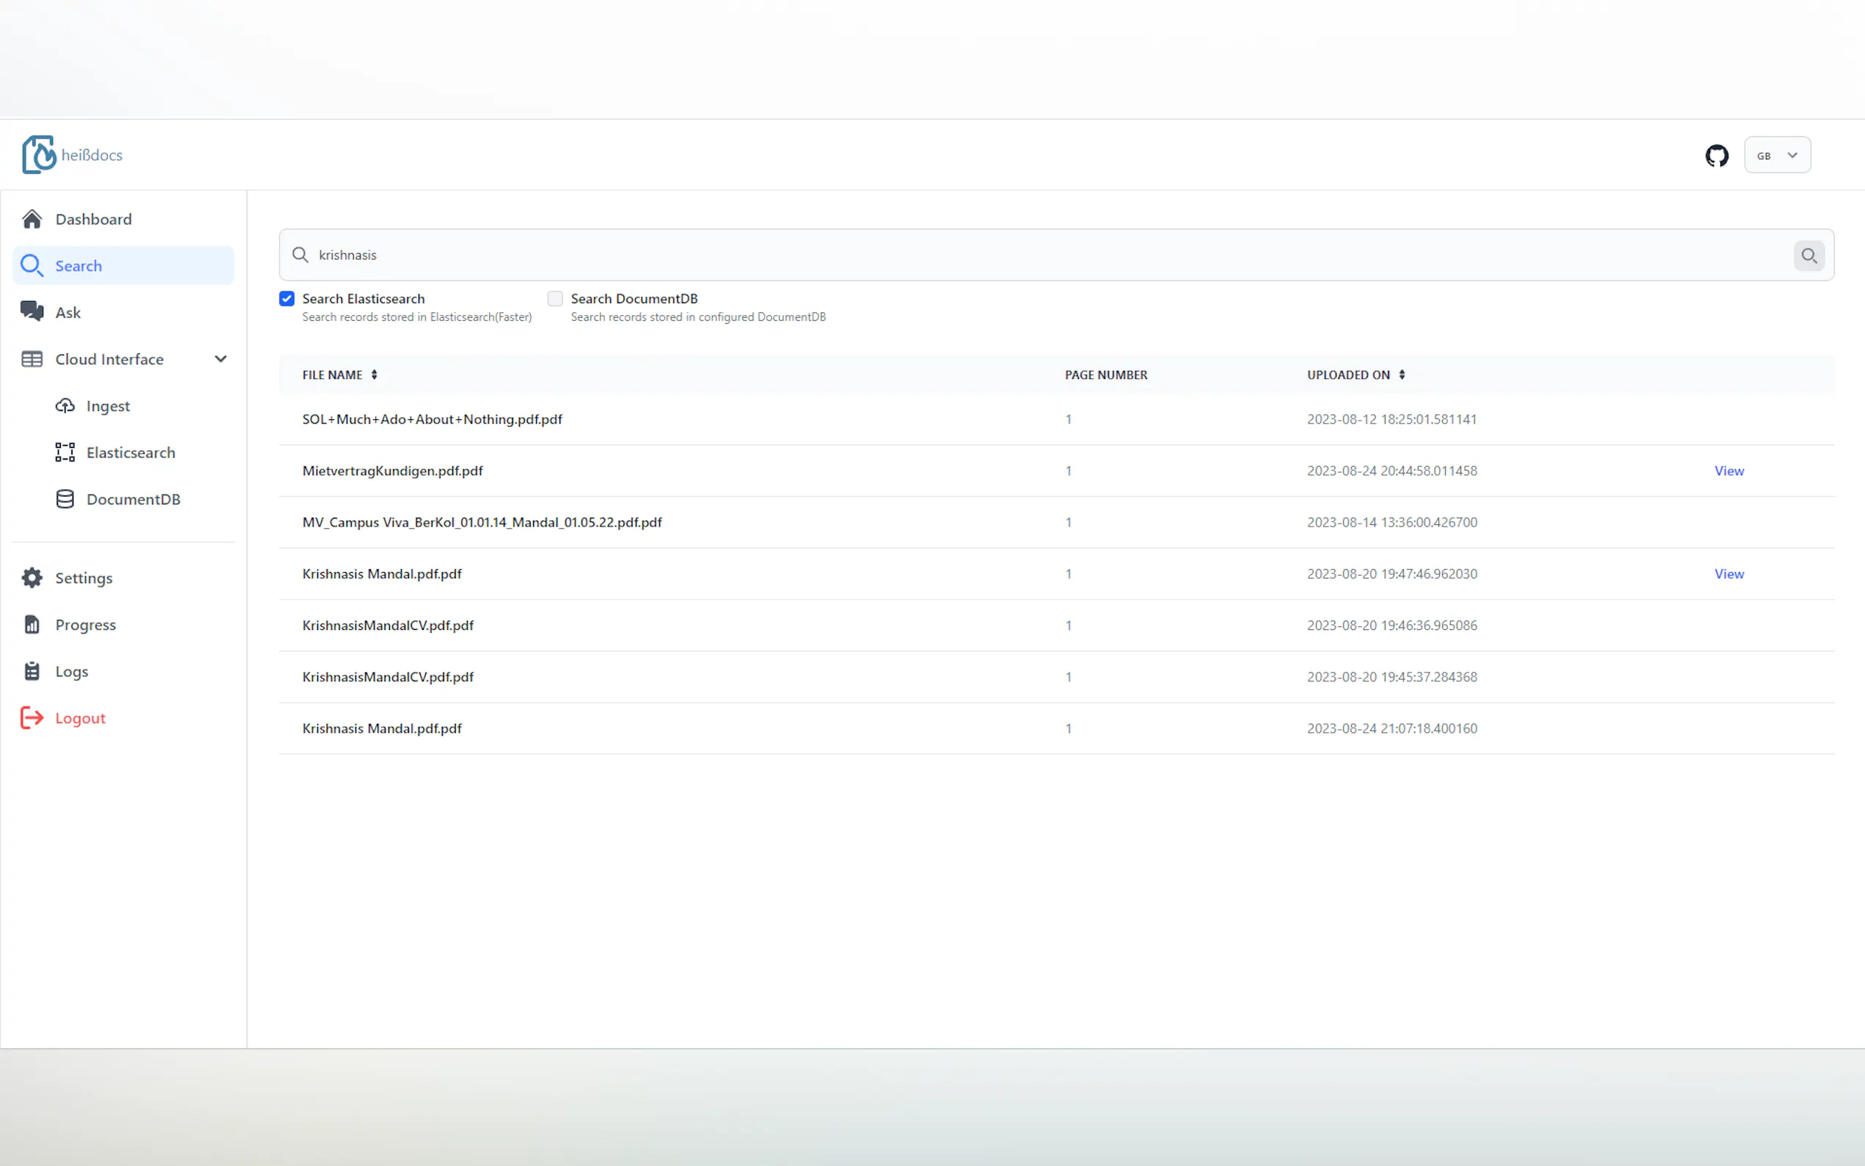Open Logs clipboard icon
Screen dimensions: 1865x1166
pyautogui.click(x=32, y=671)
